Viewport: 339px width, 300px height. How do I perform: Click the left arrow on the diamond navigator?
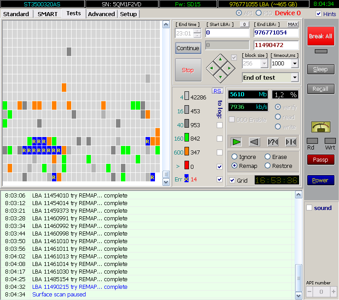[211, 68]
